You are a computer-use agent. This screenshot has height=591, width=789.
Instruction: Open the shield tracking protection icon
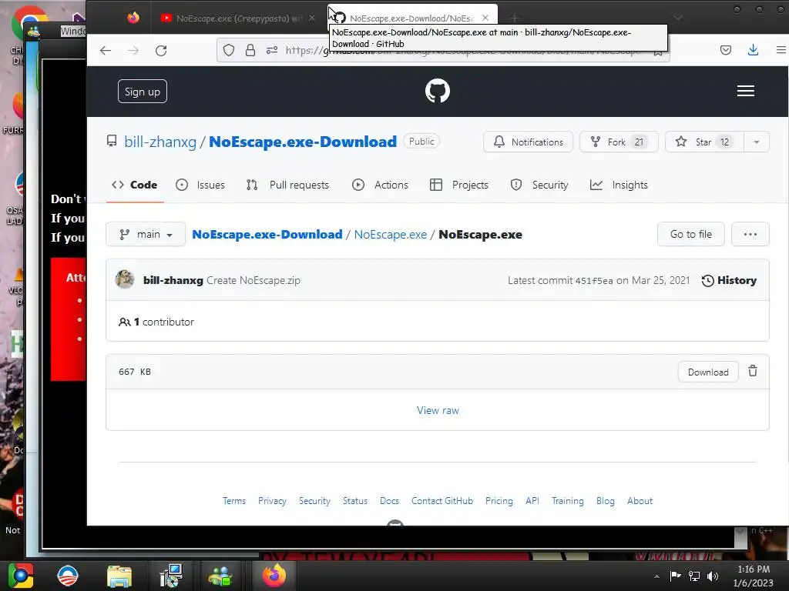229,50
